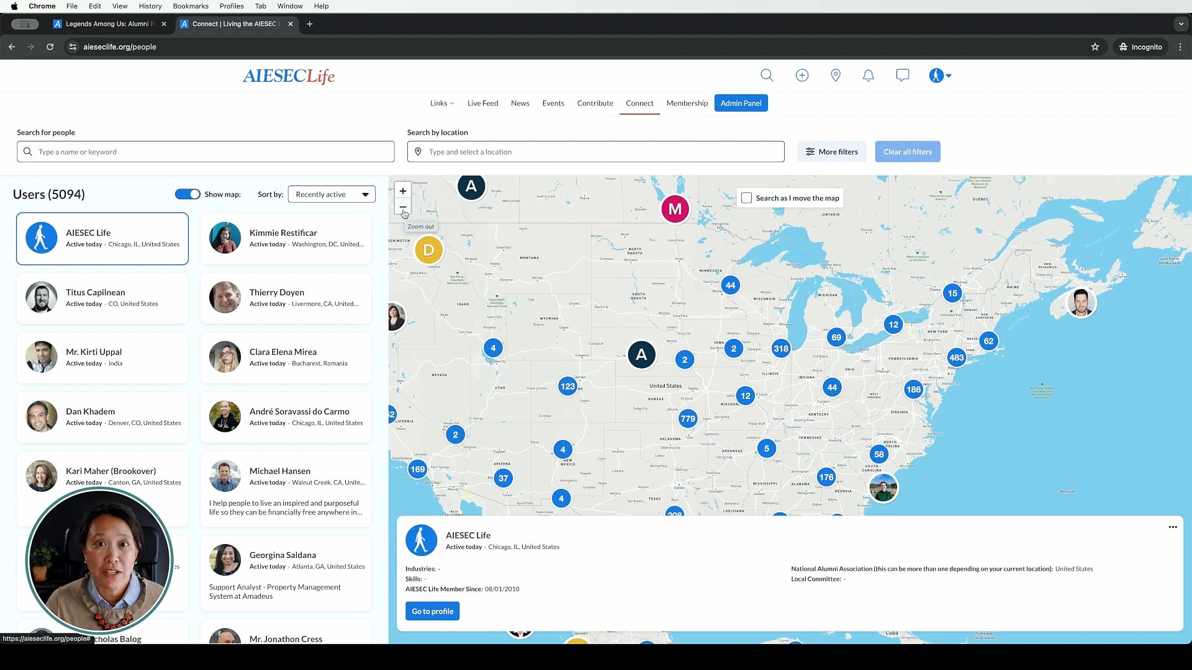Open the location pin icon in header
The width and height of the screenshot is (1192, 670).
pos(836,76)
